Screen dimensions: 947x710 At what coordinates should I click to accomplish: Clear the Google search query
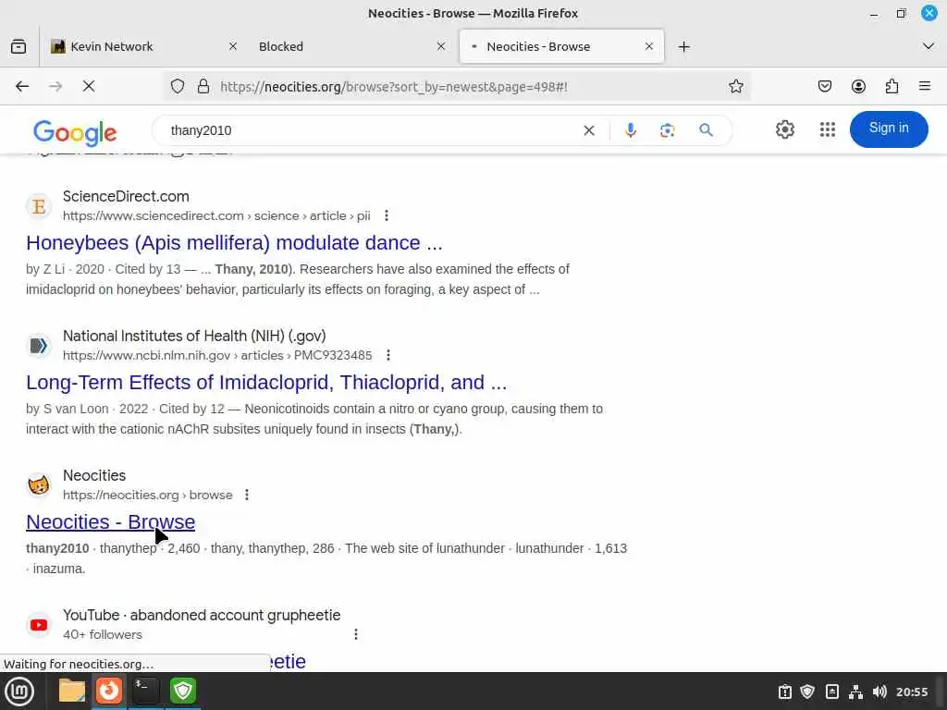click(589, 130)
